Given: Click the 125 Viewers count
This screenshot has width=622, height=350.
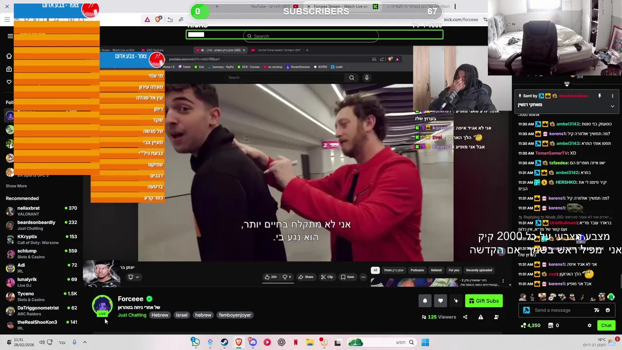Looking at the screenshot, I should (x=438, y=317).
